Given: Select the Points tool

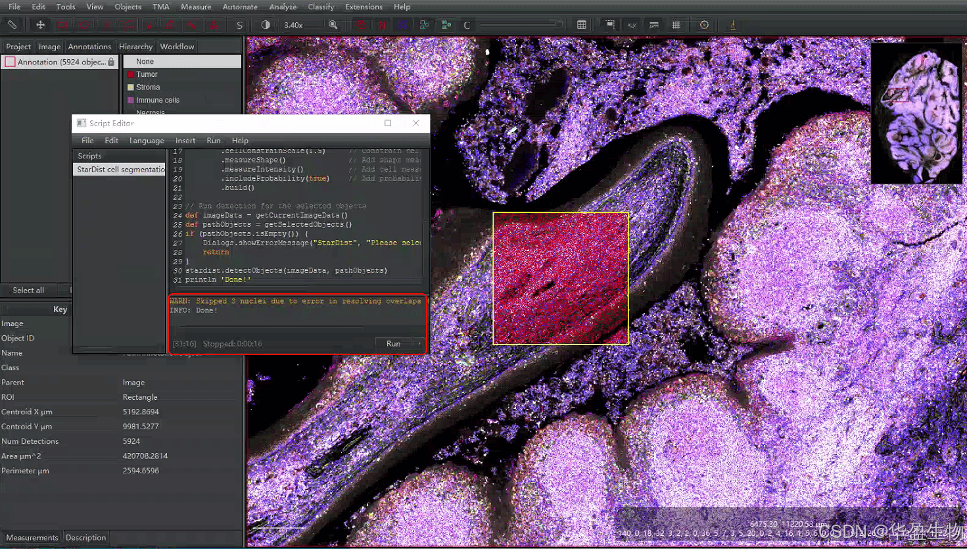Looking at the screenshot, I should (x=214, y=25).
